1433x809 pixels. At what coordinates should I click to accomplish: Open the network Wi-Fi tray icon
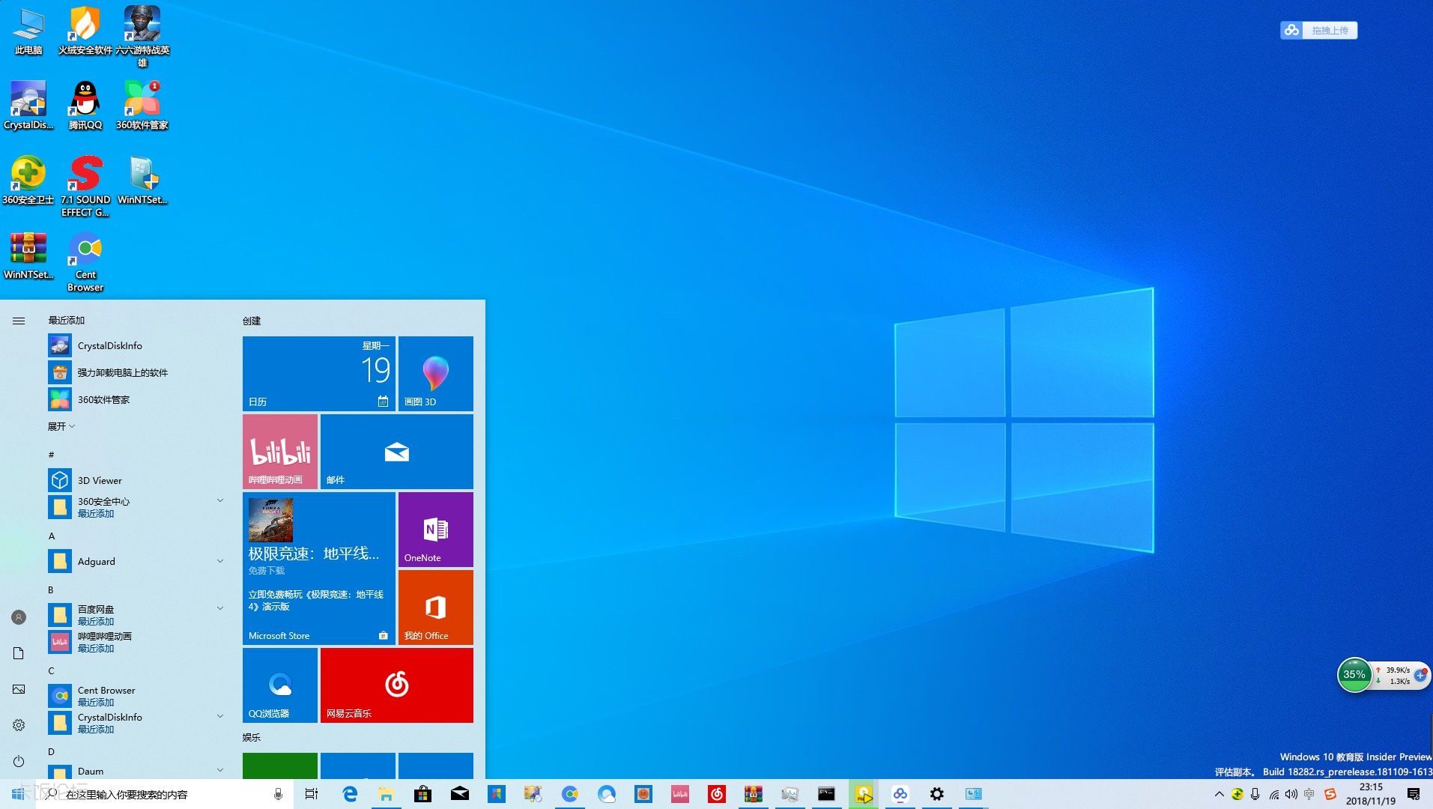coord(1273,794)
